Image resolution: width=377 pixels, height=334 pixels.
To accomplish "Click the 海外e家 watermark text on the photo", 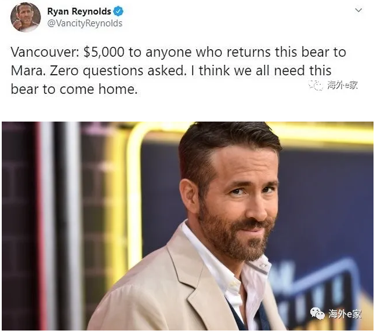I will [x=345, y=314].
